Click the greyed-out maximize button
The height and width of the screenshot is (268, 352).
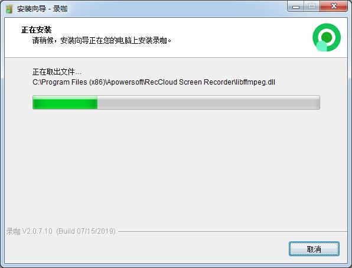[x=312, y=7]
